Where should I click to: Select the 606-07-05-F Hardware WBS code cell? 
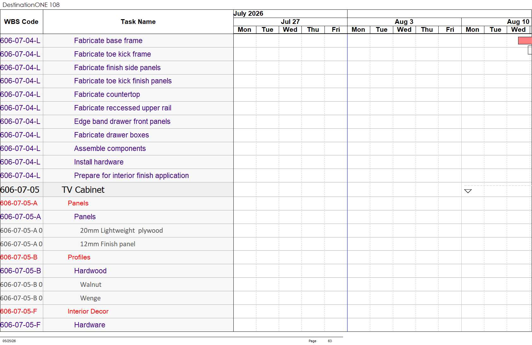point(21,325)
